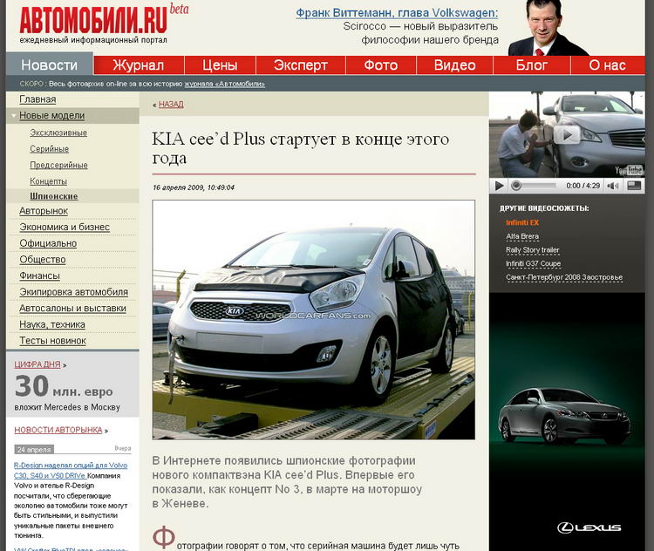Open Финансы section
The image size is (654, 551).
pyautogui.click(x=39, y=275)
